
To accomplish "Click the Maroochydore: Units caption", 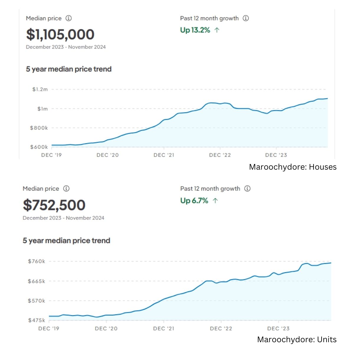I will click(297, 340).
